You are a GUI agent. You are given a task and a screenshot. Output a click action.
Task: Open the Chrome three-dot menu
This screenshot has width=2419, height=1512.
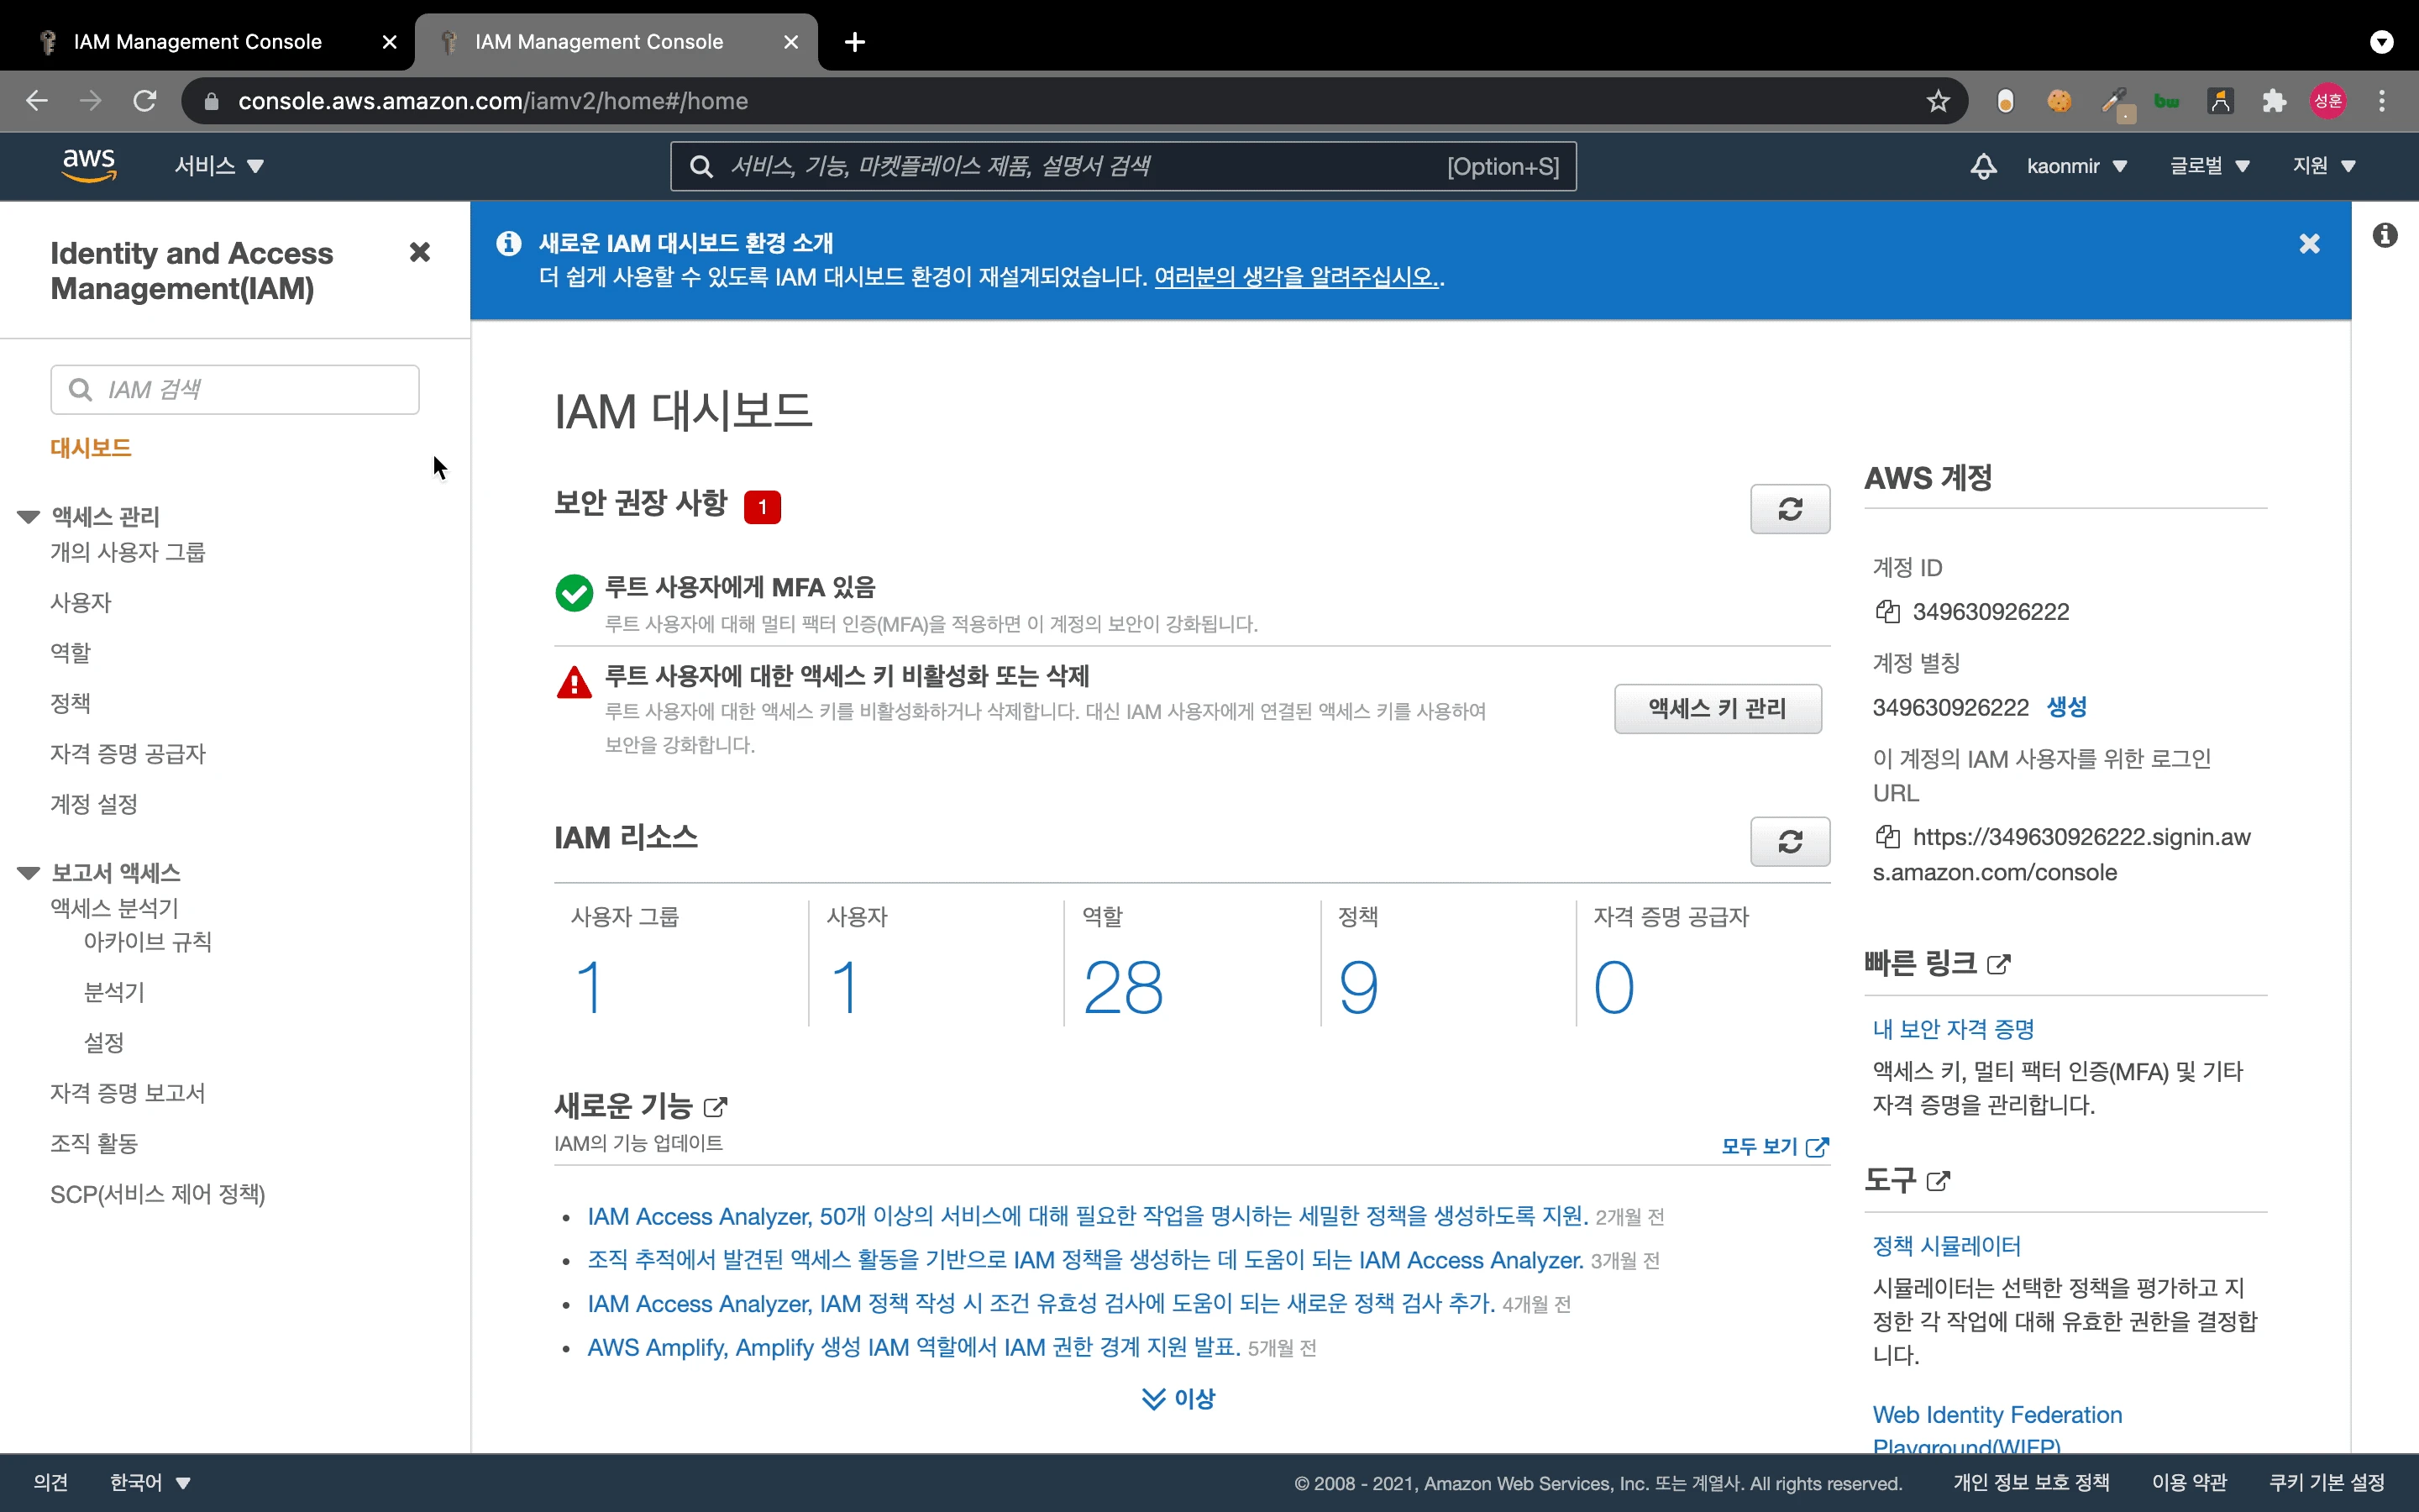2382,101
